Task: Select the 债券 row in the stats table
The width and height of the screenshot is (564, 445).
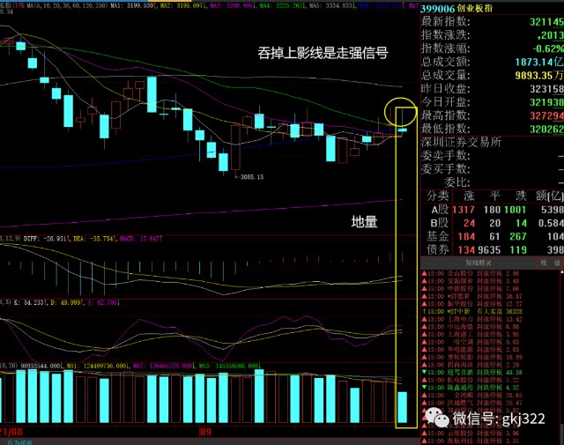Action: (493, 249)
